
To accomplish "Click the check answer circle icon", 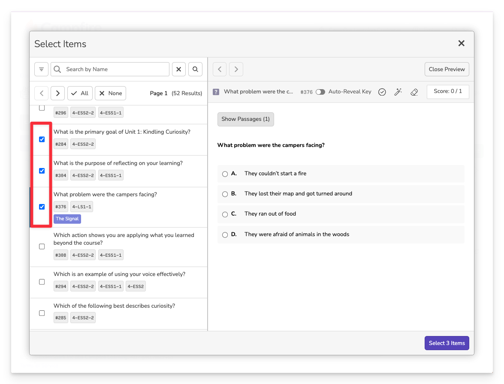I will click(x=382, y=92).
